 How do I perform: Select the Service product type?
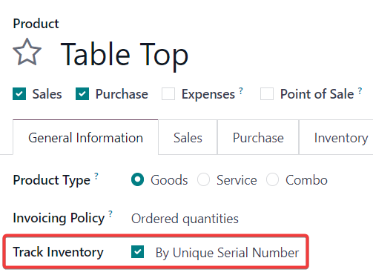(203, 179)
